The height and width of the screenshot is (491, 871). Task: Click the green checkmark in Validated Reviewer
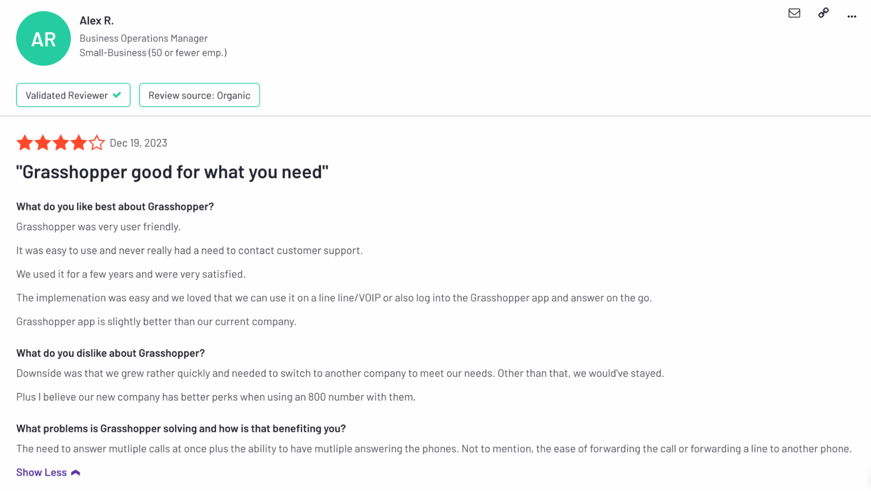117,95
